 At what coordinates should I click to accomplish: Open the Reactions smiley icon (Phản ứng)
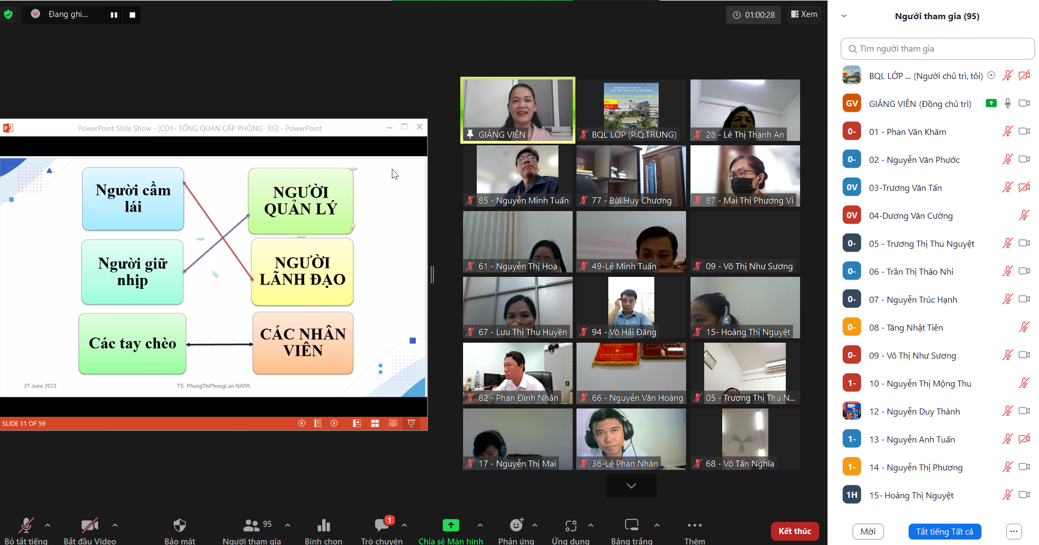516,526
